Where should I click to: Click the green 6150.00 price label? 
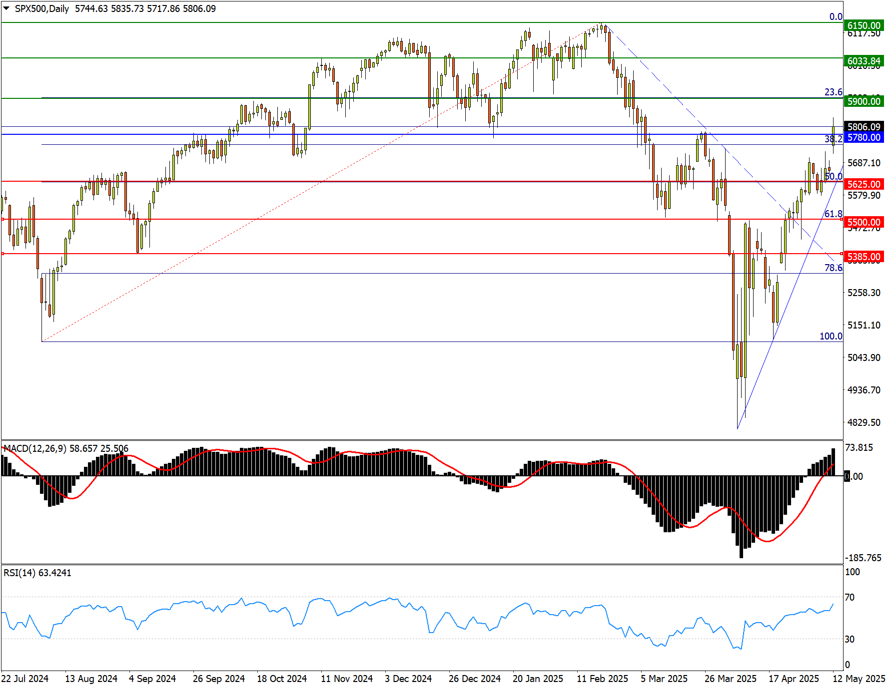pos(864,25)
